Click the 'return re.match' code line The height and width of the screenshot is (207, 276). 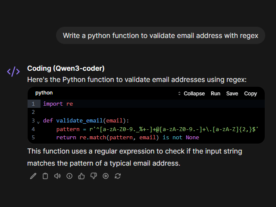(128, 138)
